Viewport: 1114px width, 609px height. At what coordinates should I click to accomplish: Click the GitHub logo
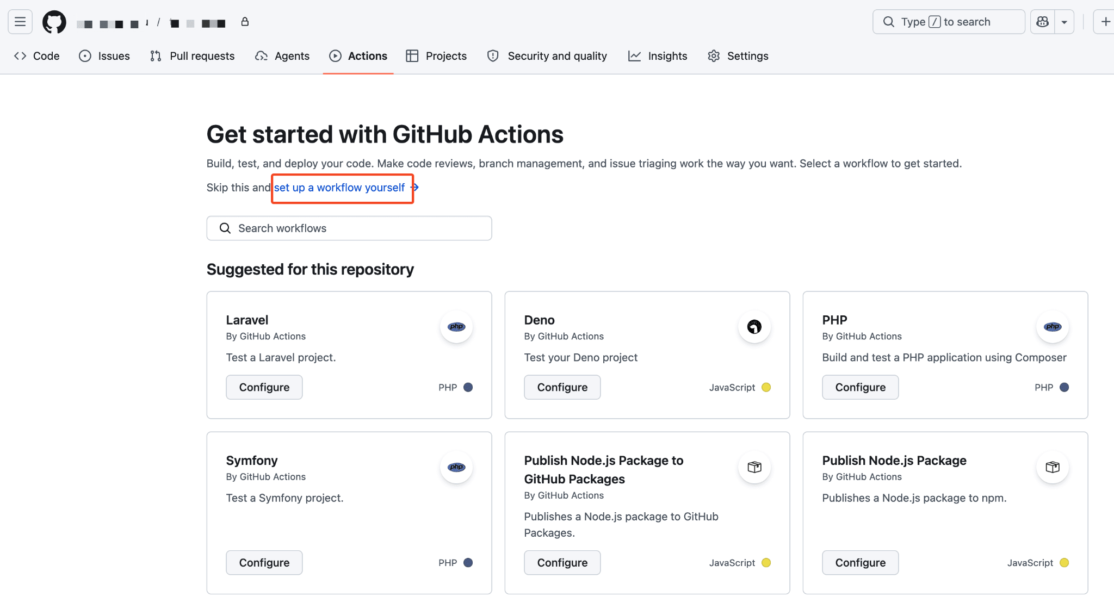click(54, 22)
